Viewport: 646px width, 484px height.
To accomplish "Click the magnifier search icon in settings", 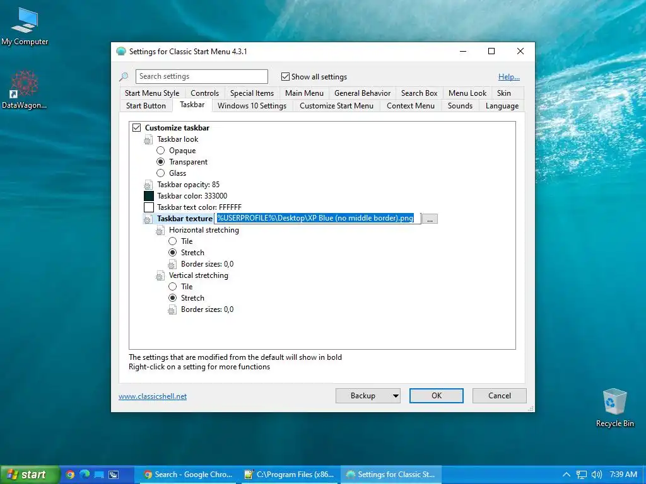I will click(124, 76).
